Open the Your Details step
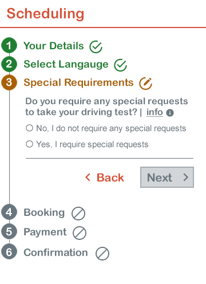The height and width of the screenshot is (284, 206). pos(54,46)
